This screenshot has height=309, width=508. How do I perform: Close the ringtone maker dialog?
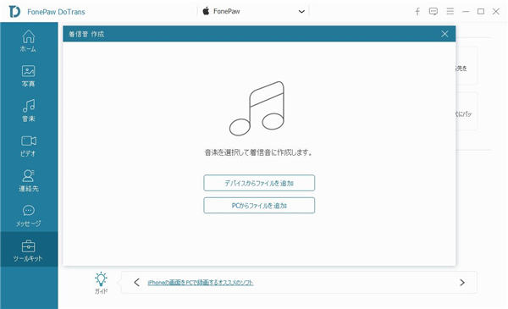(444, 34)
